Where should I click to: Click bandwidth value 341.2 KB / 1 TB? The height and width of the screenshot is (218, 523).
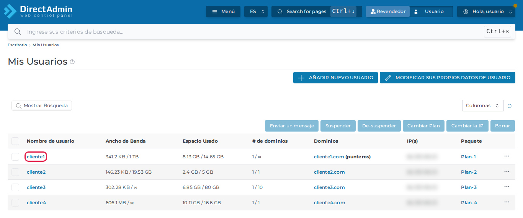pyautogui.click(x=123, y=157)
